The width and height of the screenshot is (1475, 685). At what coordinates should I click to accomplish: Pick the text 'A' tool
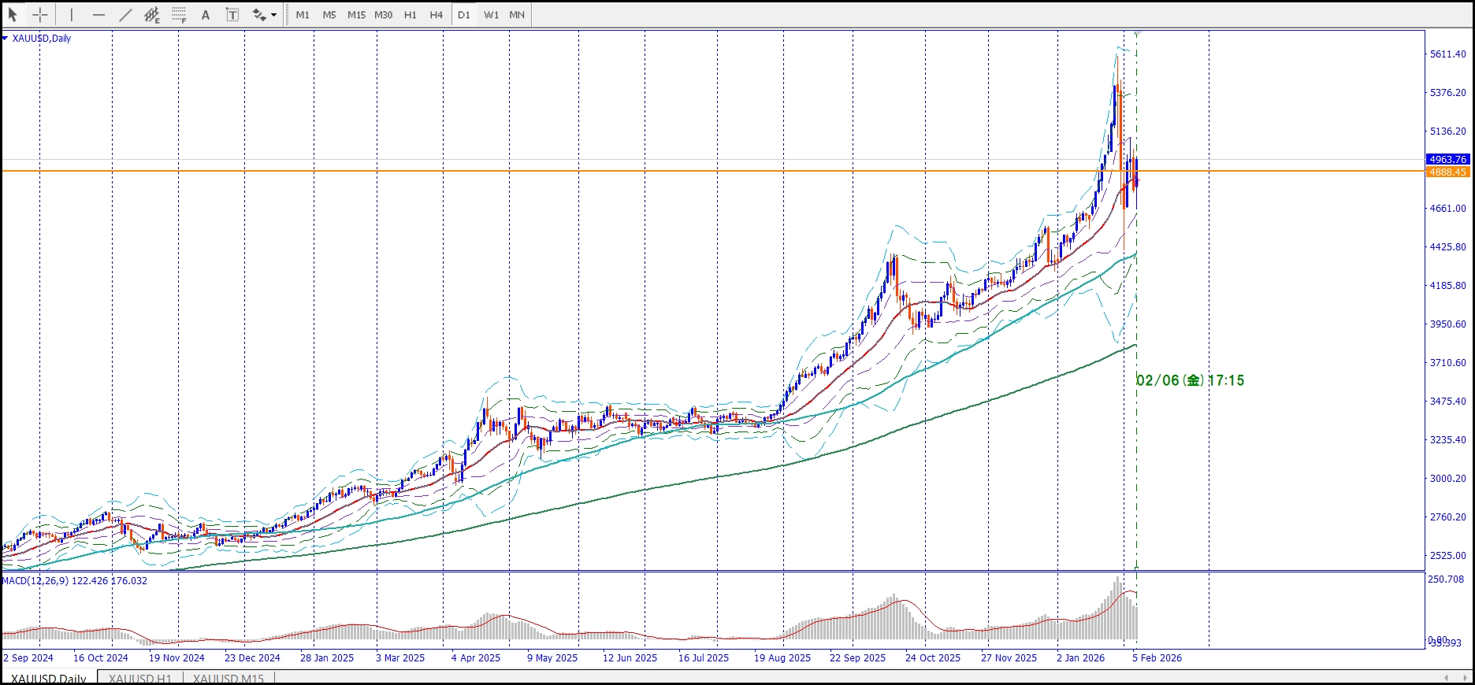click(x=206, y=15)
